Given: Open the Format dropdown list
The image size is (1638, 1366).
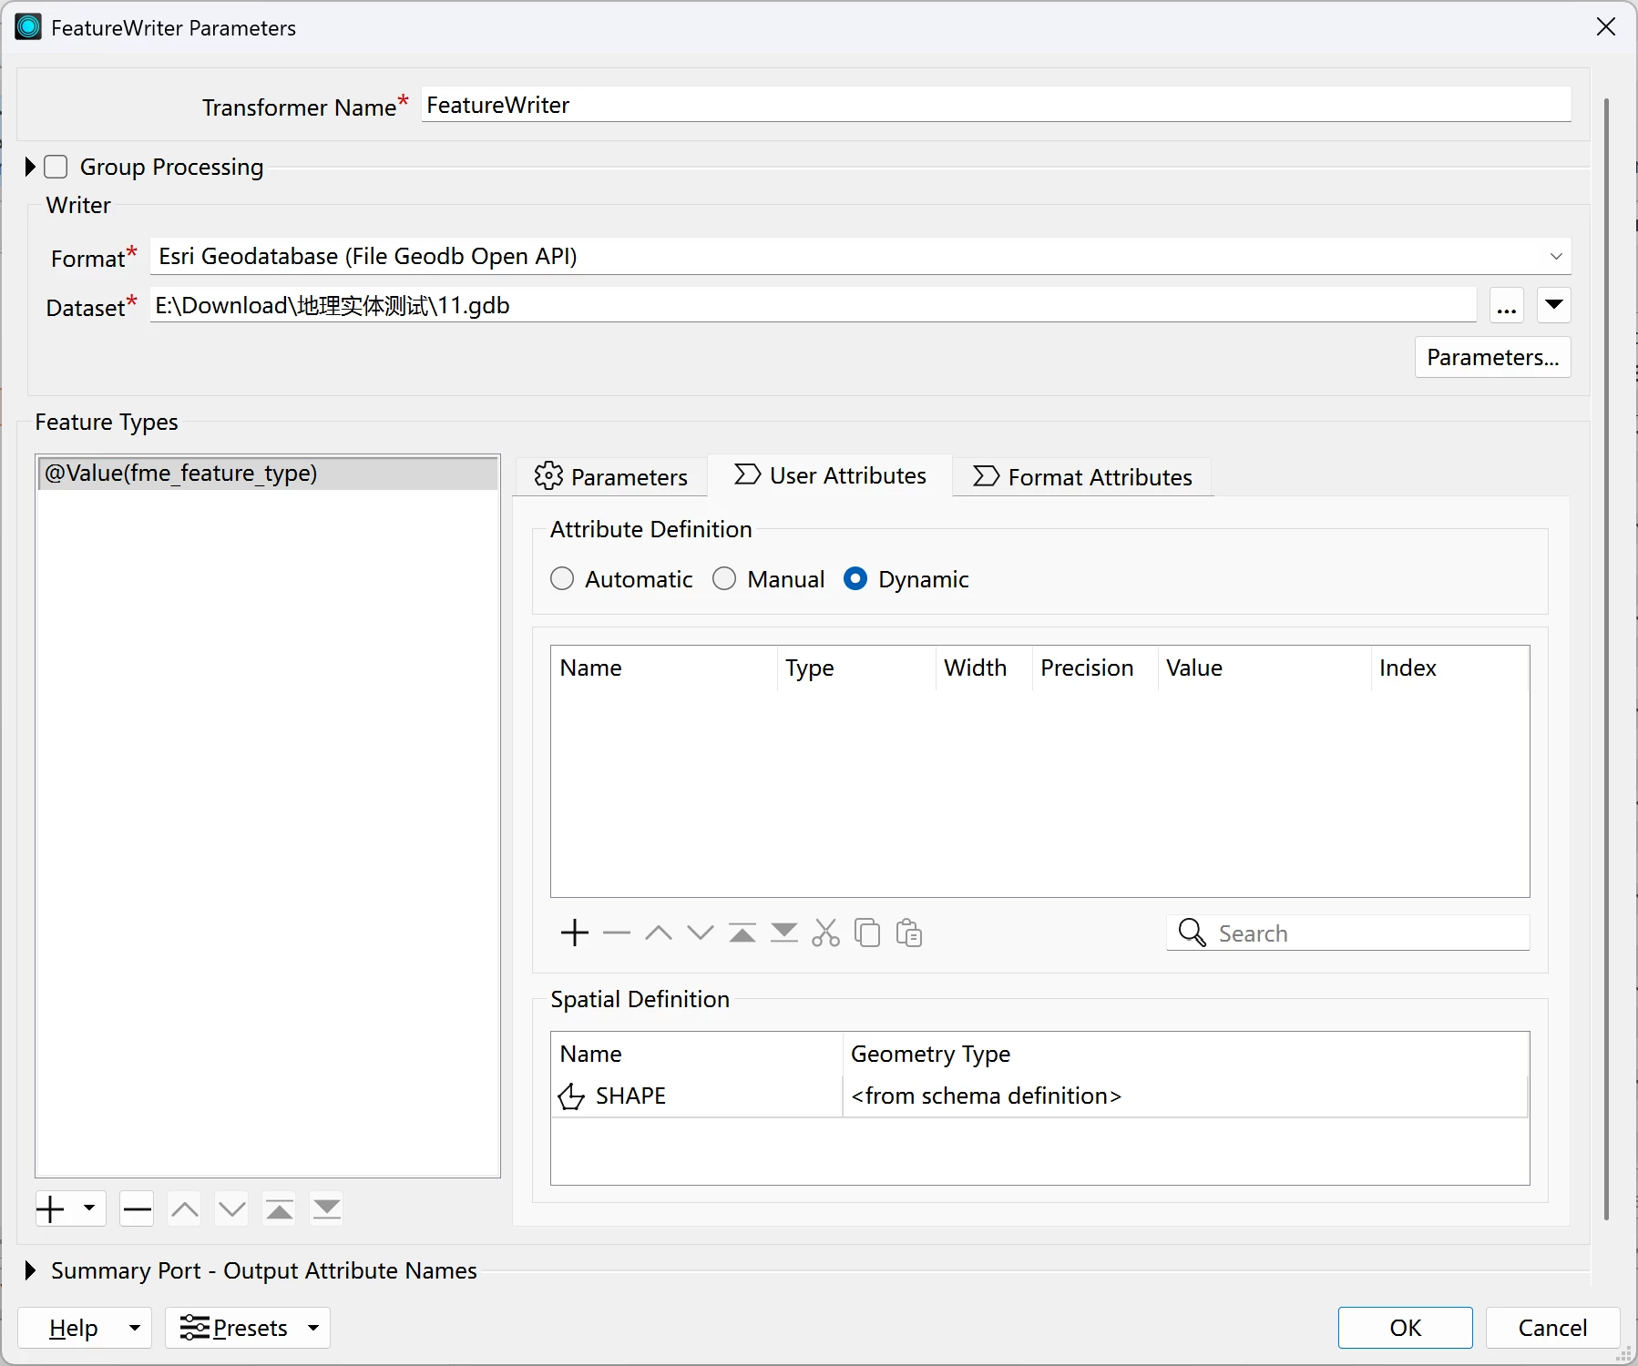Looking at the screenshot, I should [1556, 257].
